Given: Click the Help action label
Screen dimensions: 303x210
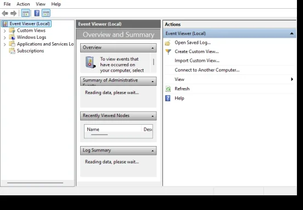Looking at the screenshot, I should click(179, 98).
